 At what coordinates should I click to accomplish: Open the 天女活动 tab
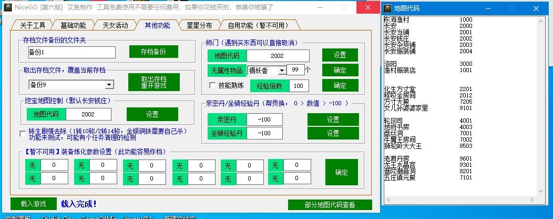(115, 25)
